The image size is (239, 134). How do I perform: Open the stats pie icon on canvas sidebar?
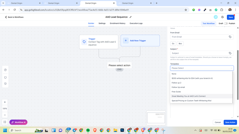[5, 70]
